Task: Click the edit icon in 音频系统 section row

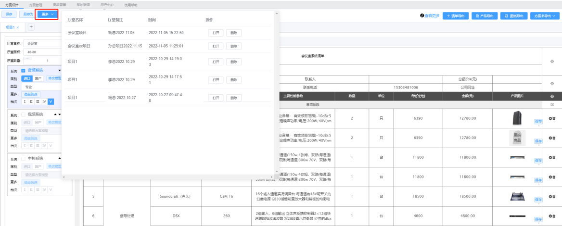Action: pos(552,104)
